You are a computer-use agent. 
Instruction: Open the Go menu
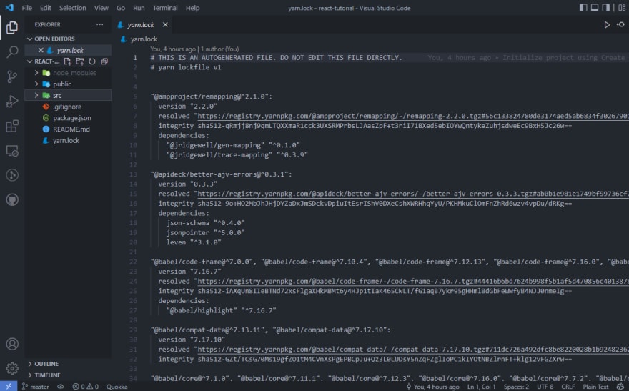(x=121, y=8)
